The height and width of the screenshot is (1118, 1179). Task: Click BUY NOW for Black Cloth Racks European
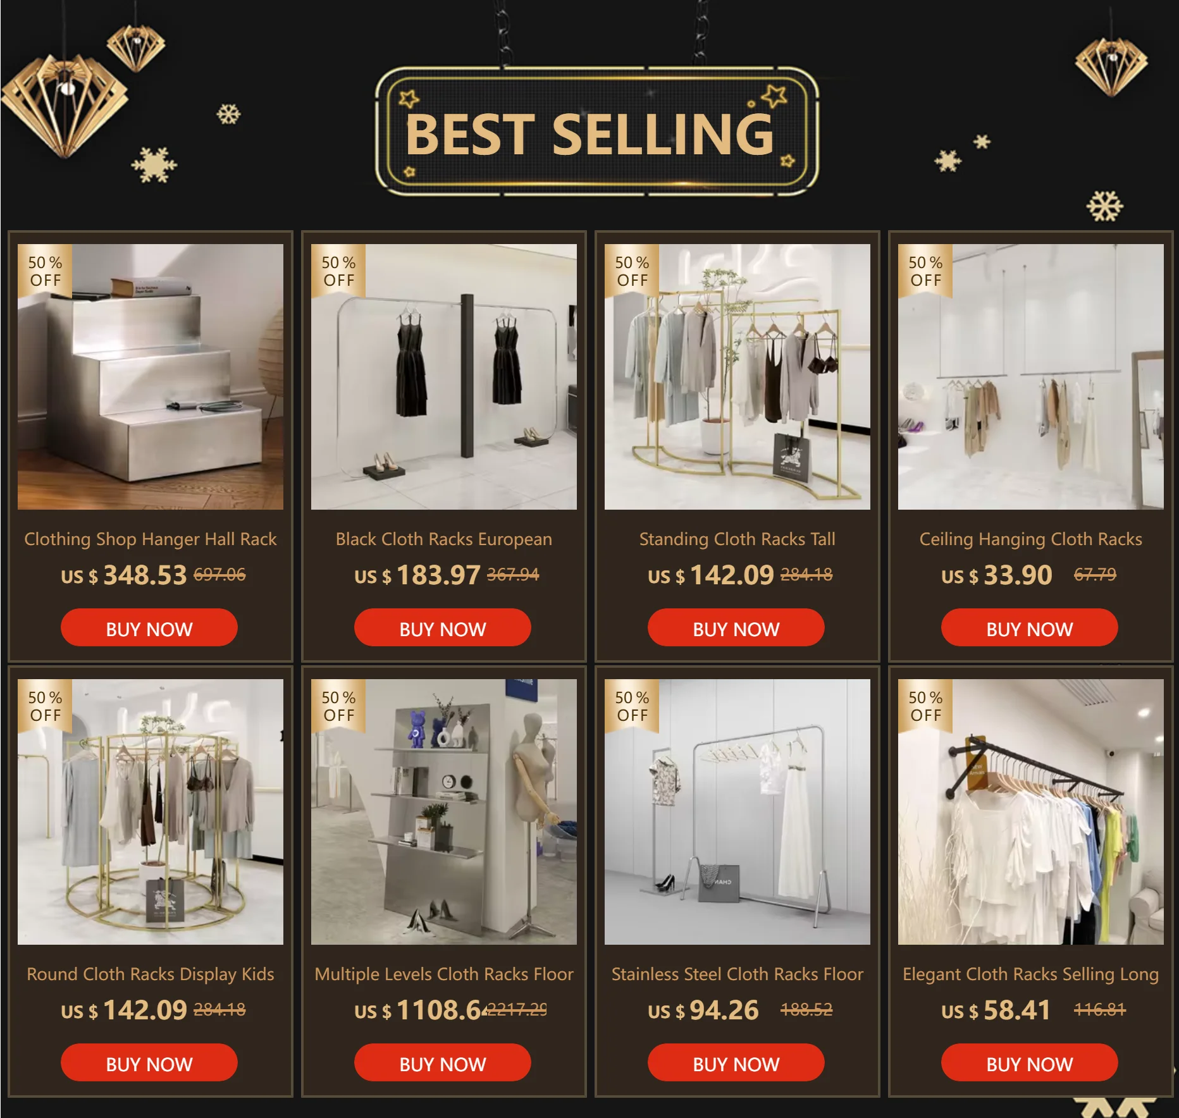pyautogui.click(x=443, y=627)
